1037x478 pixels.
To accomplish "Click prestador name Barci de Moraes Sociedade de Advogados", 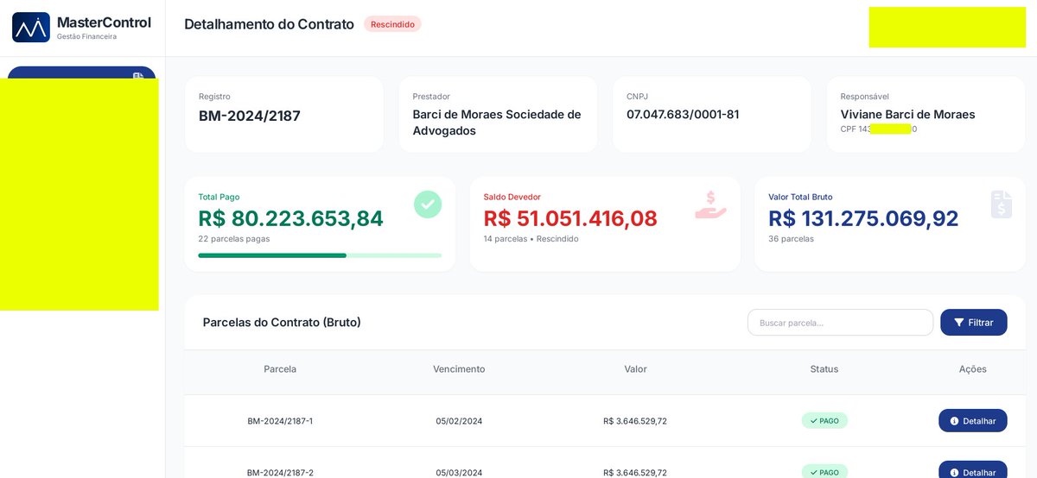I will [x=497, y=123].
